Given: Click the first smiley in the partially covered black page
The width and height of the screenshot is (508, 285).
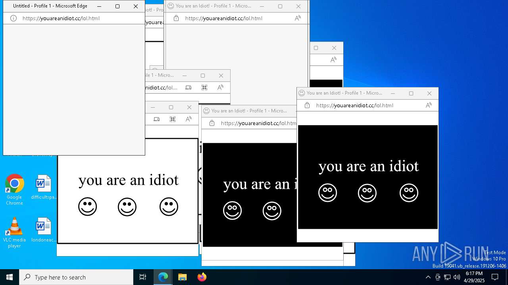Looking at the screenshot, I should tap(233, 211).
